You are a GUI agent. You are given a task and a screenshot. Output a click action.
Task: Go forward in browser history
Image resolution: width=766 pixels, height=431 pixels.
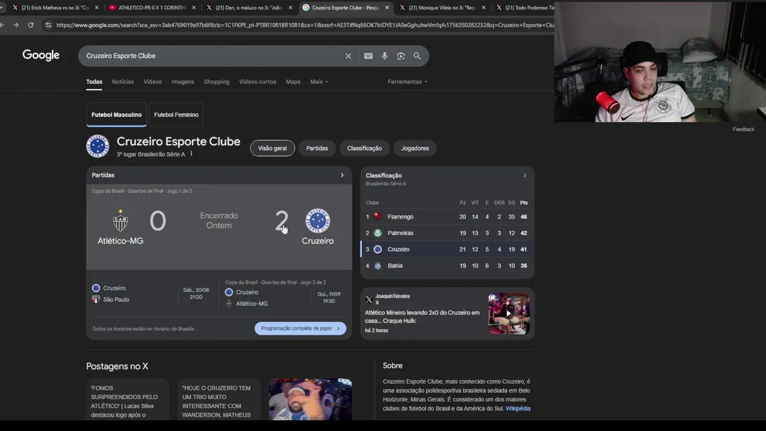pyautogui.click(x=16, y=25)
